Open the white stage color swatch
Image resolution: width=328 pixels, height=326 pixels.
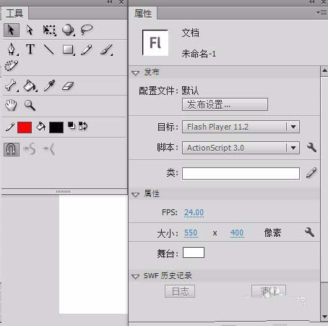tap(194, 253)
